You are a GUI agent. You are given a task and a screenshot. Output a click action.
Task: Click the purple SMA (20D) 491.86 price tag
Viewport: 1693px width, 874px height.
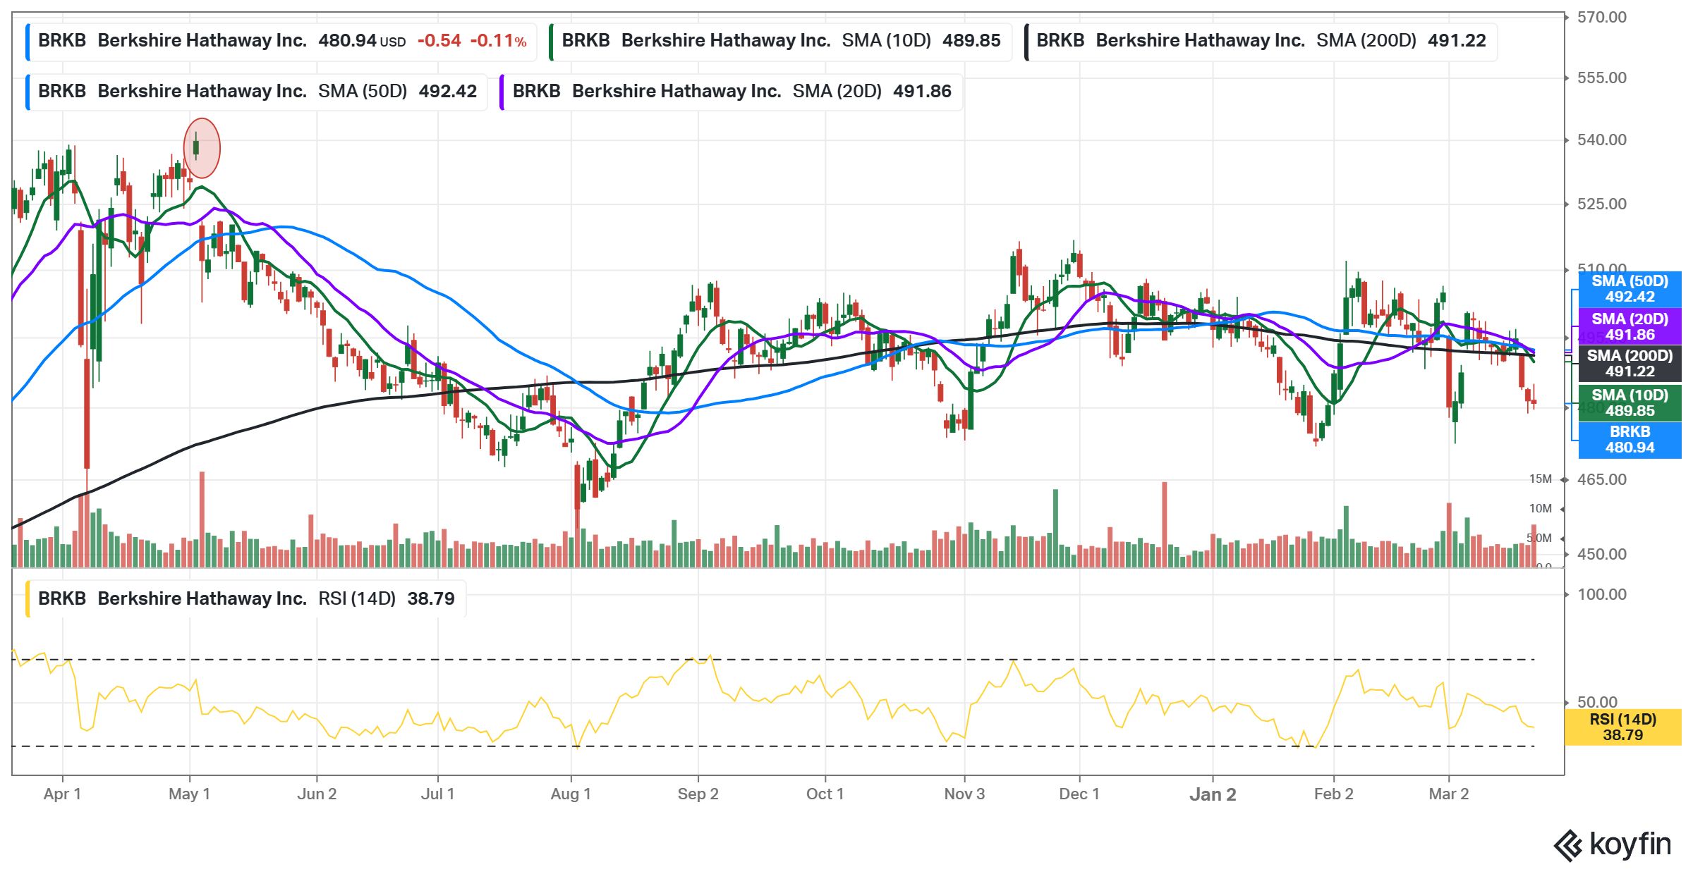[1630, 327]
